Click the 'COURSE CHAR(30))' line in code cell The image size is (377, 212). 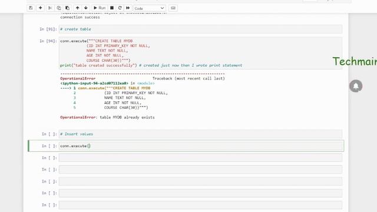108,60
